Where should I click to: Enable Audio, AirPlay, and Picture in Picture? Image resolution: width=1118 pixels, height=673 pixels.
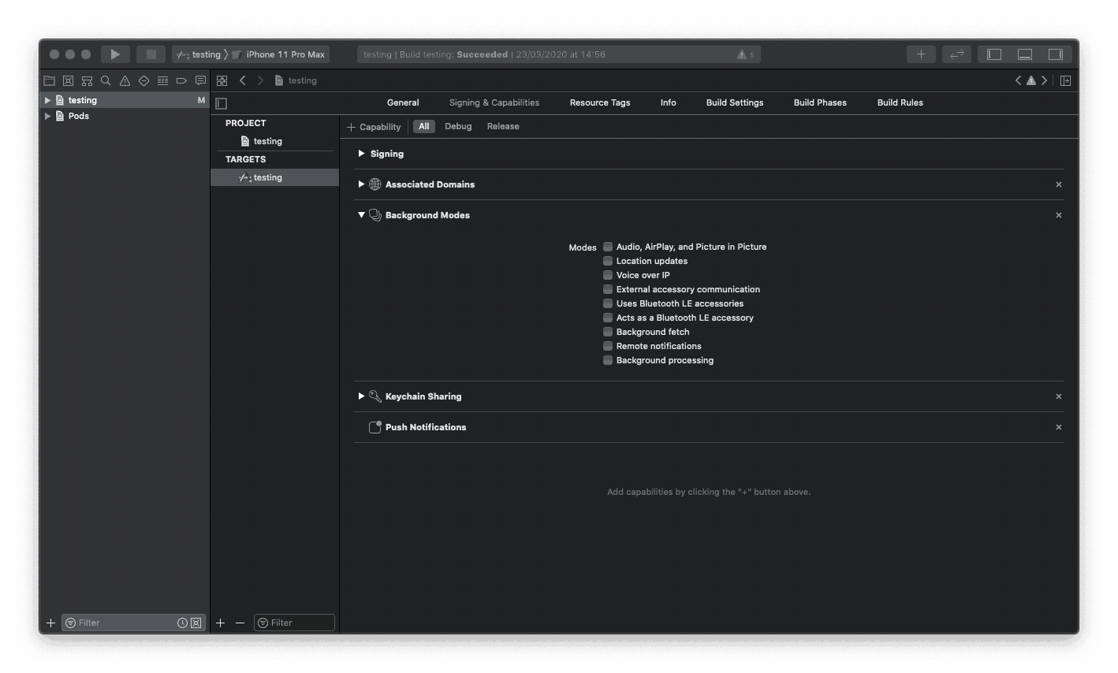[x=608, y=247]
